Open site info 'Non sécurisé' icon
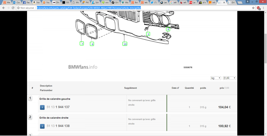 point(18,8)
